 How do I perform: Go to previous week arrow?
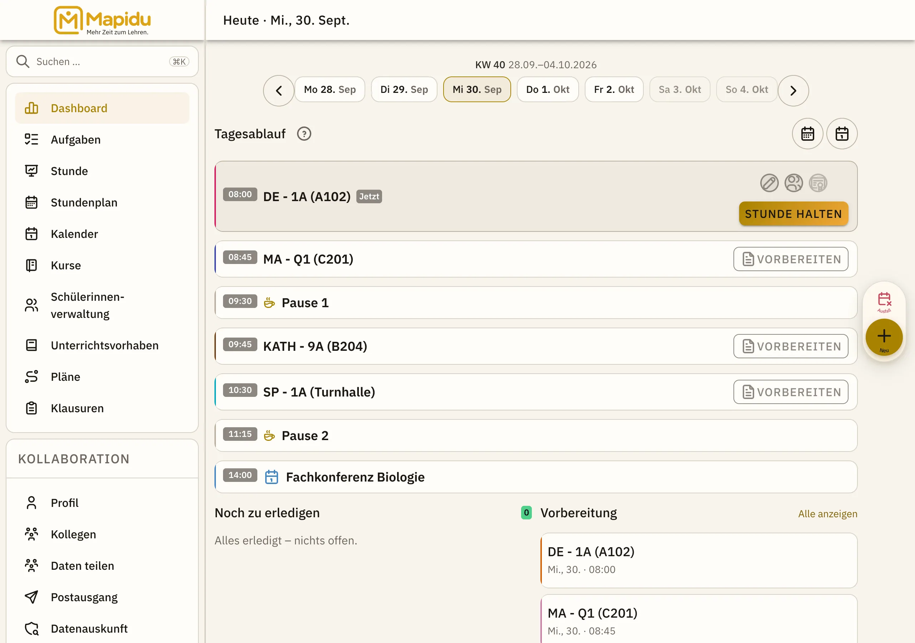278,91
